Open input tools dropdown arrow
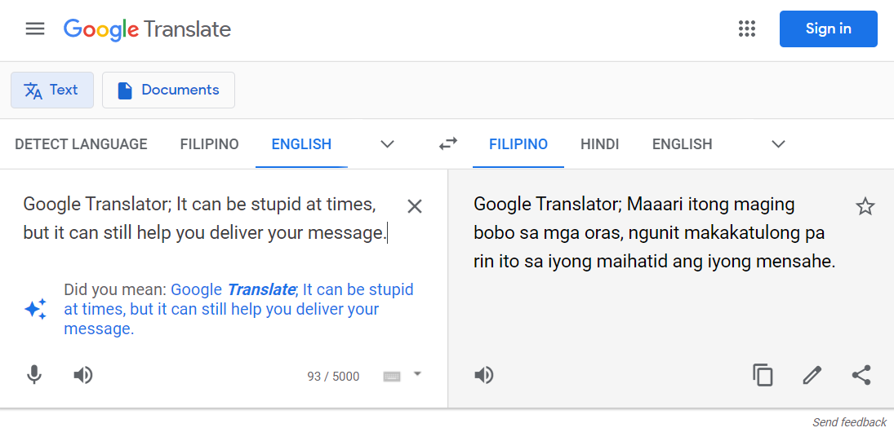Viewport: 894px width, 441px height. pos(417,374)
